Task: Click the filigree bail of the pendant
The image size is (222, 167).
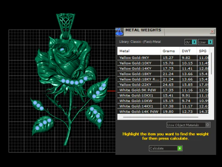Action: pyautogui.click(x=66, y=26)
